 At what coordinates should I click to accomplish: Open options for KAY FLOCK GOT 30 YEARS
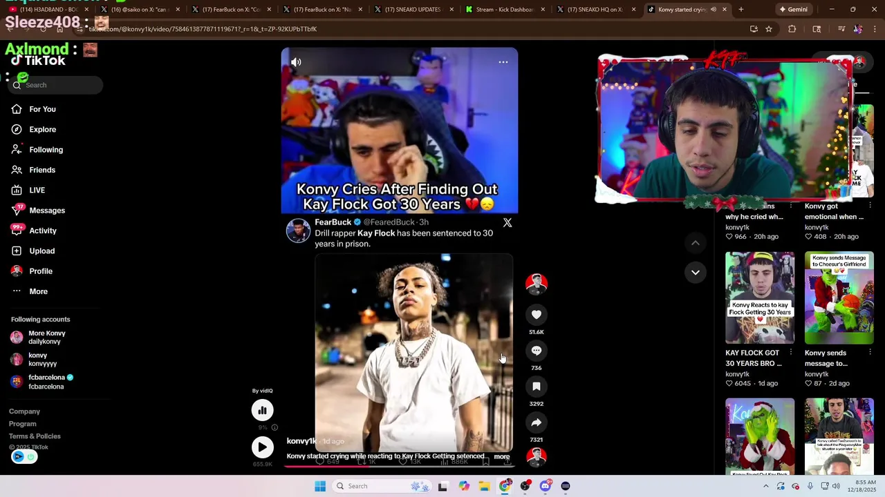790,353
